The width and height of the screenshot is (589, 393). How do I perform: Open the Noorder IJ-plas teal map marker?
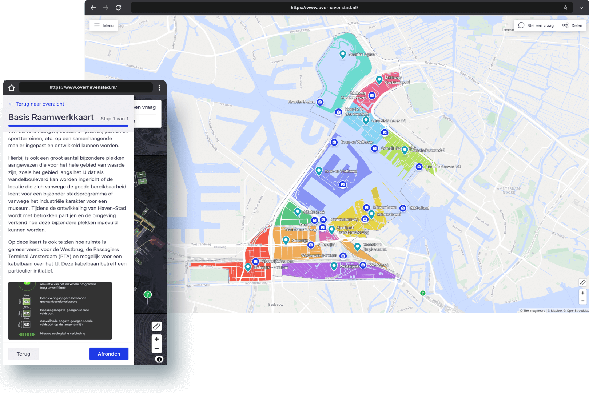(x=342, y=54)
